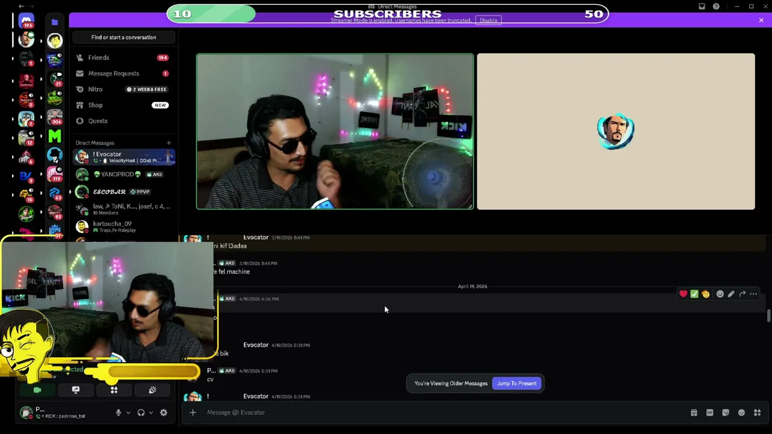Open Discord home with 195 badge
772x434 pixels.
(27, 22)
